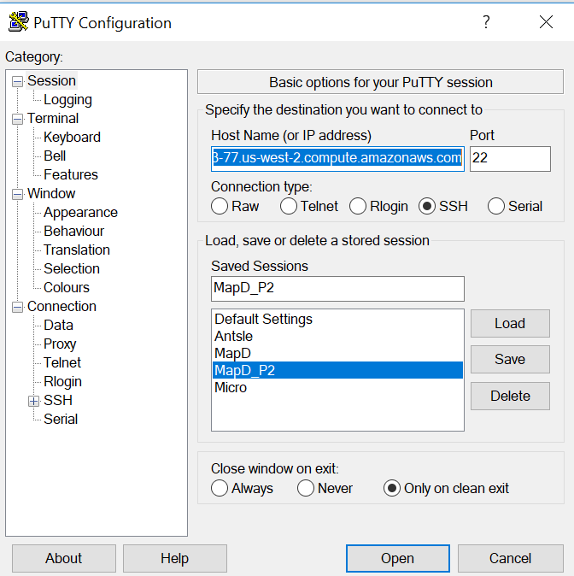Select the Telnet connection type radio

(288, 206)
